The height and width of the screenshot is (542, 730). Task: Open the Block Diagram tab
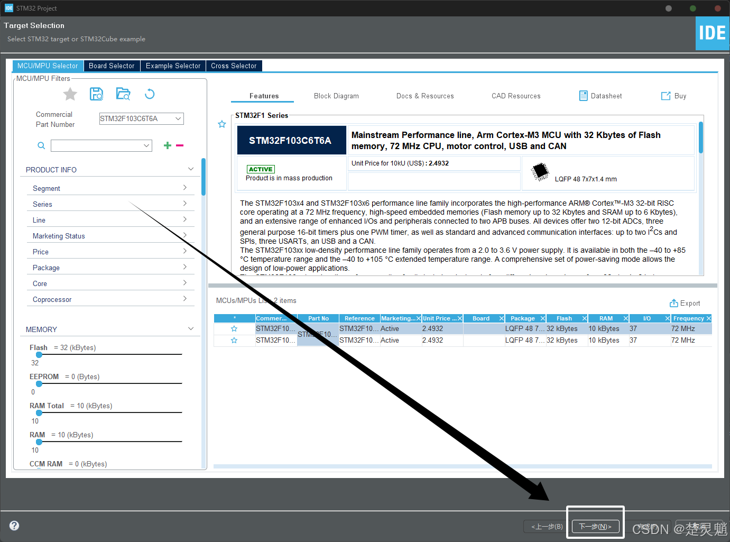coord(336,96)
